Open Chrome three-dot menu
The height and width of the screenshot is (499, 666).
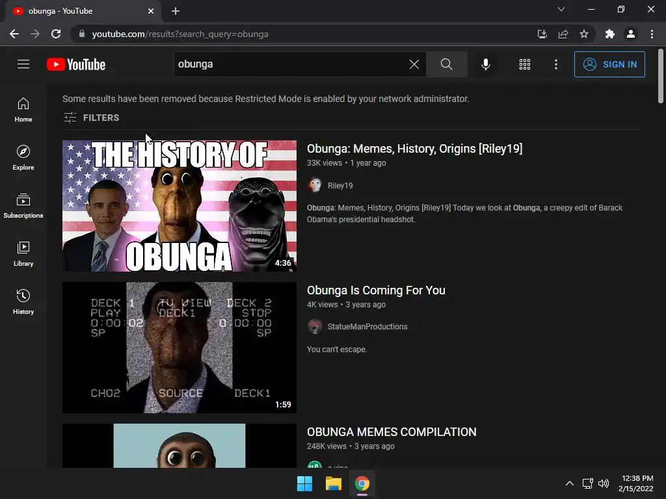tap(652, 34)
